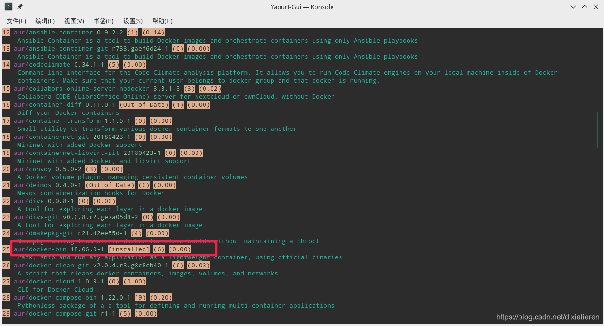Click line number 12 marker

tap(6, 33)
